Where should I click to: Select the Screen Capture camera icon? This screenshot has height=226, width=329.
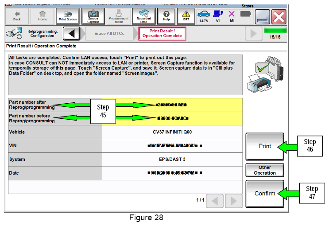tap(93, 16)
